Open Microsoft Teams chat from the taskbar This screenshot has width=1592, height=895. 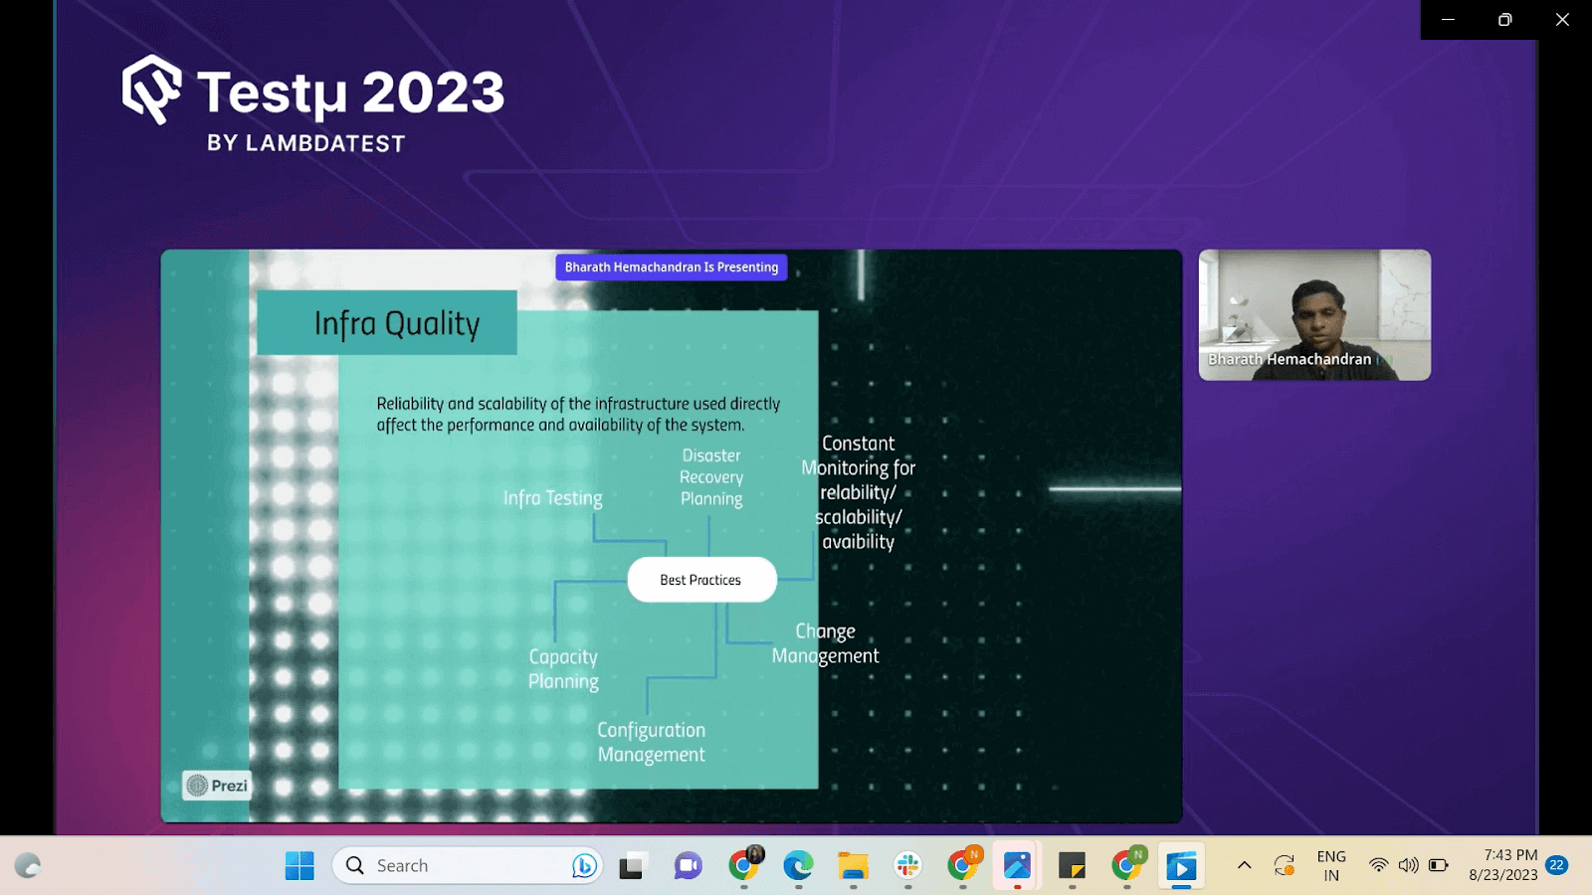coord(687,865)
